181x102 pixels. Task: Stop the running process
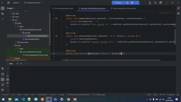(21, 64)
